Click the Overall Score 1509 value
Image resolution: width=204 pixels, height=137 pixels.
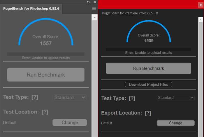(x=149, y=41)
